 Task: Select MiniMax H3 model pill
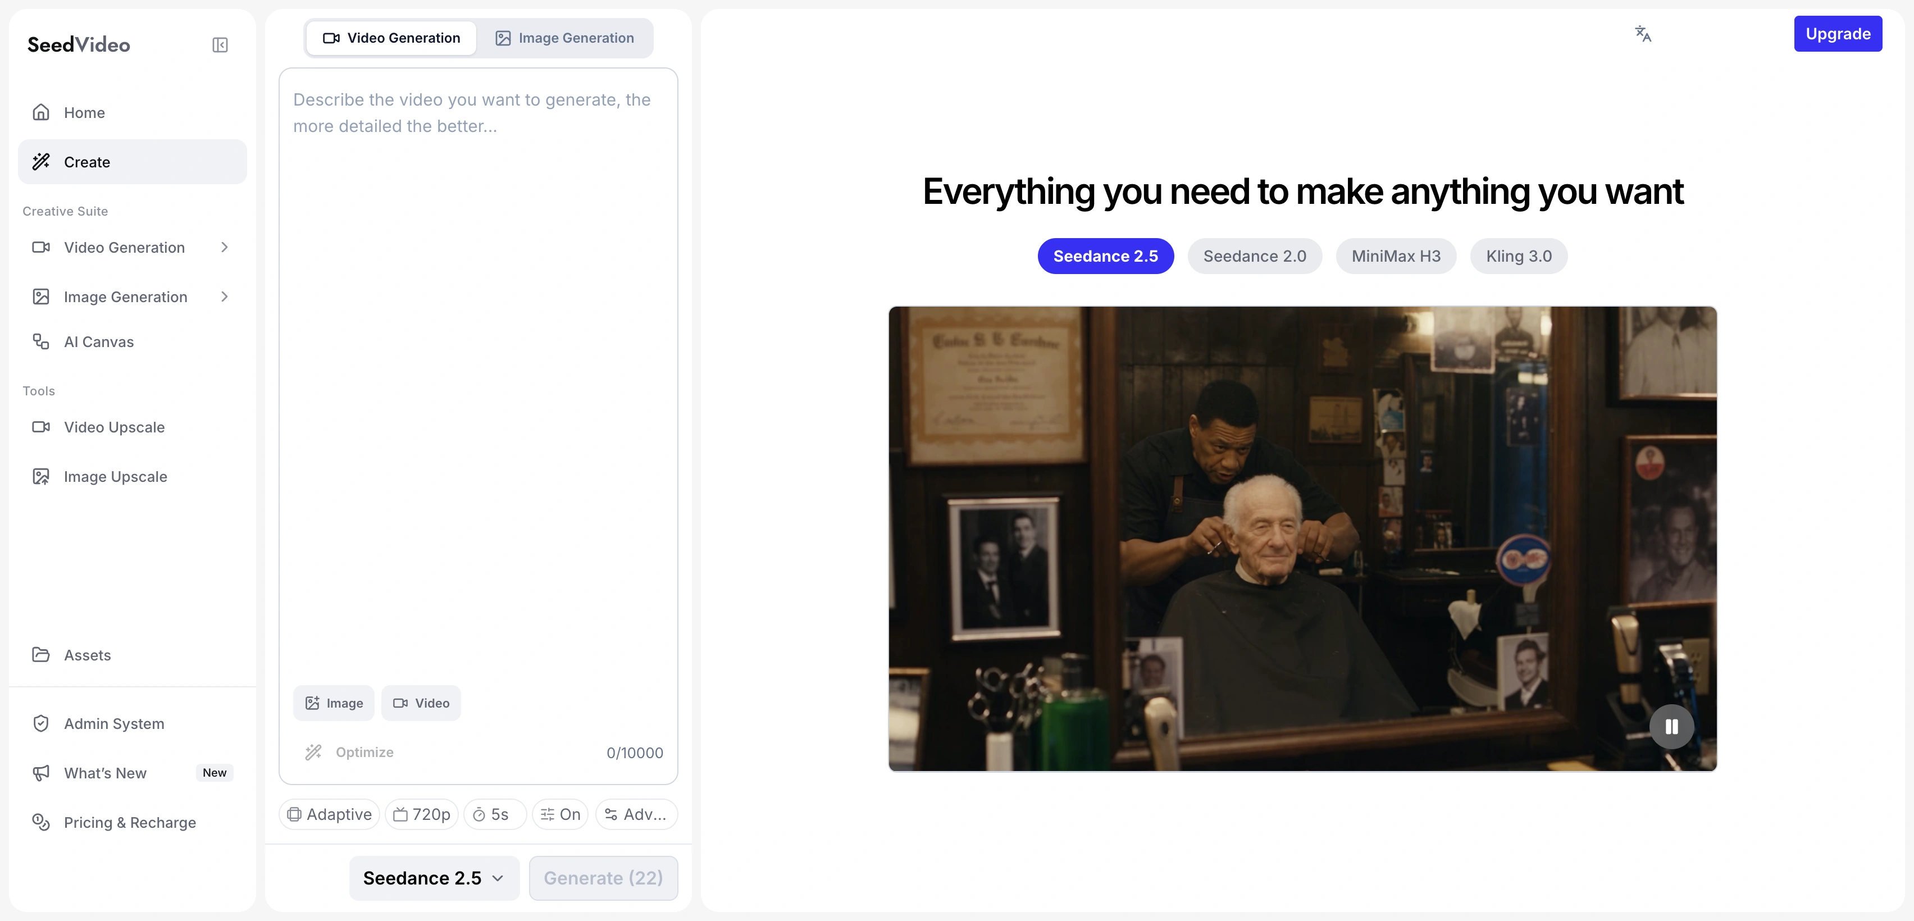tap(1396, 256)
